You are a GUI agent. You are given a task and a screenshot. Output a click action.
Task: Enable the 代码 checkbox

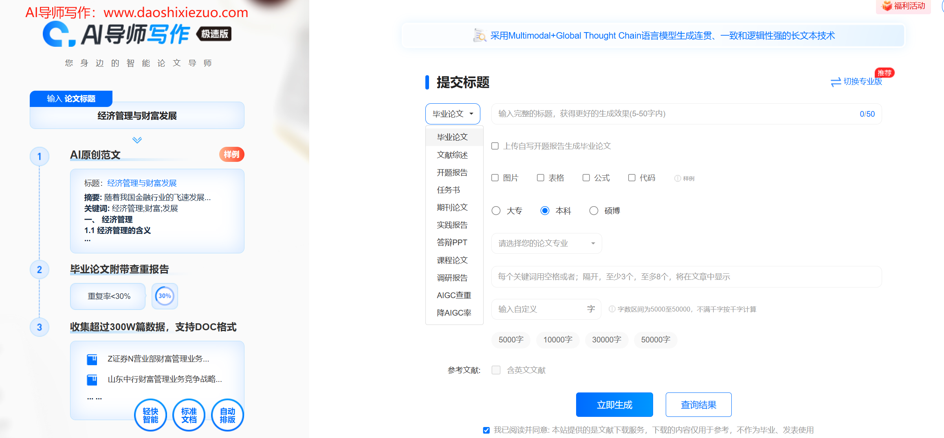tap(632, 178)
